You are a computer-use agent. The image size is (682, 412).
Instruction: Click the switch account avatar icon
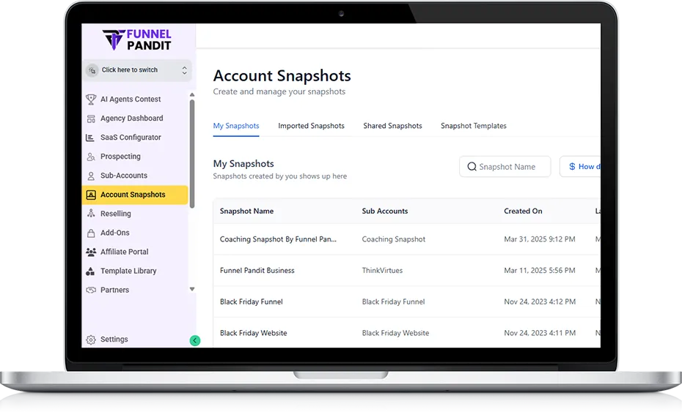92,70
